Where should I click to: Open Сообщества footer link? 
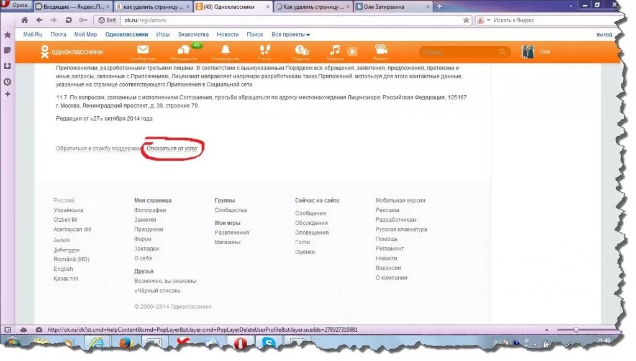click(x=230, y=210)
